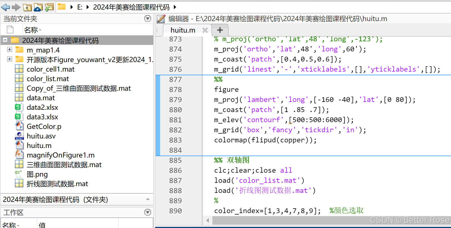Click the Figure_youwant folder icon
This screenshot has width=451, height=228.
[x=19, y=59]
